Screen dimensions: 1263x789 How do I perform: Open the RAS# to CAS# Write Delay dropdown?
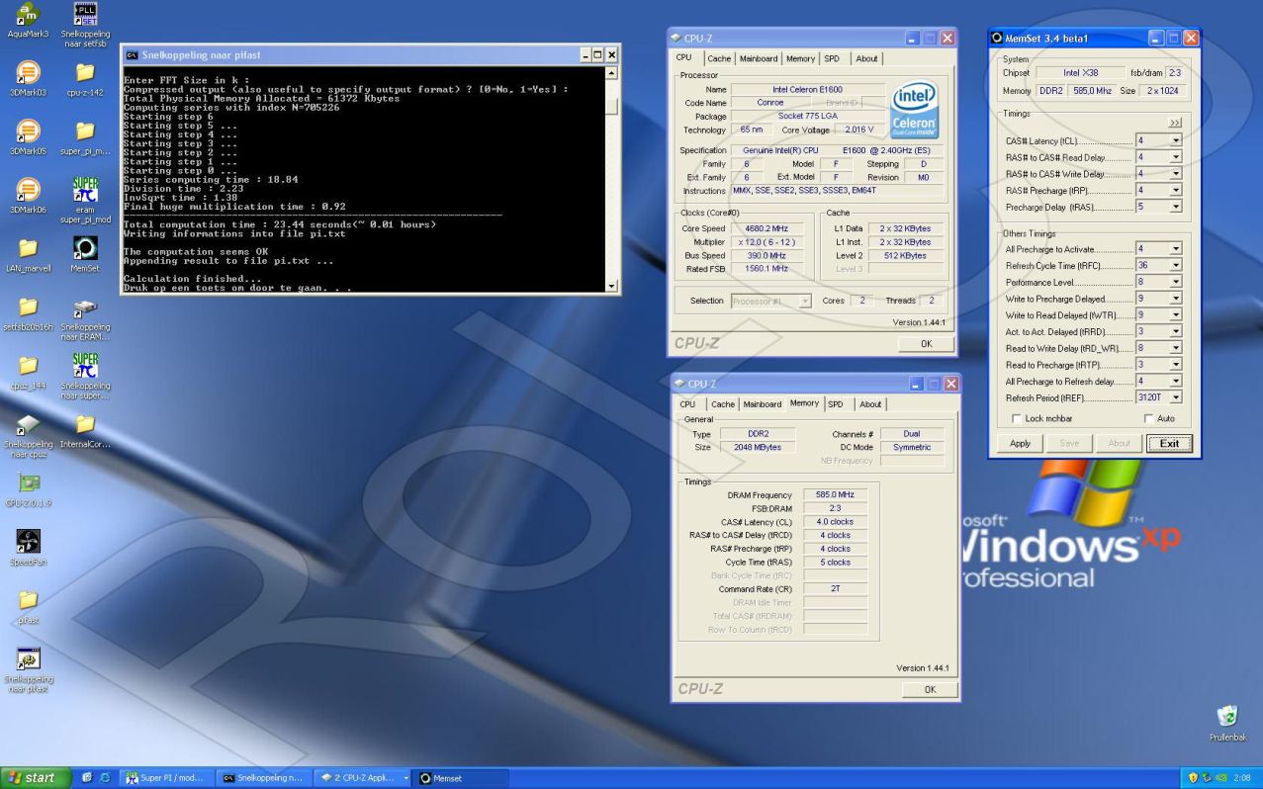(x=1175, y=174)
